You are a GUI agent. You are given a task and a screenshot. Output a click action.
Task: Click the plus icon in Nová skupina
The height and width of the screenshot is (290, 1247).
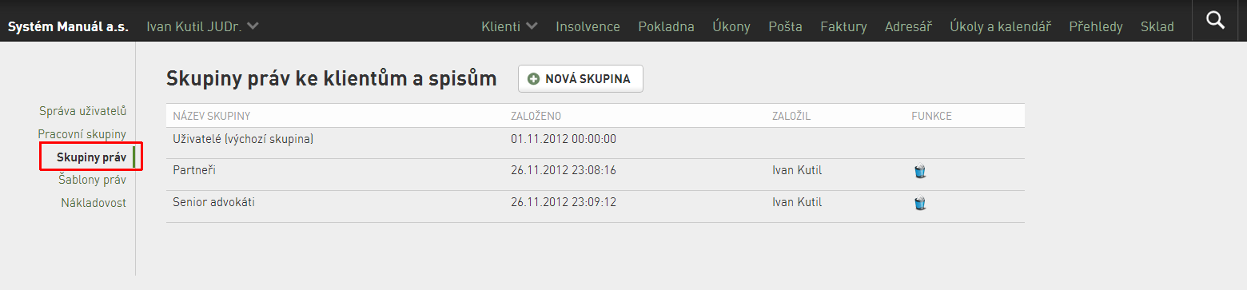(x=534, y=79)
